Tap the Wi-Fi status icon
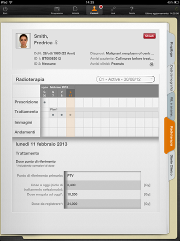This screenshot has height=241, width=180. pos(10,2)
